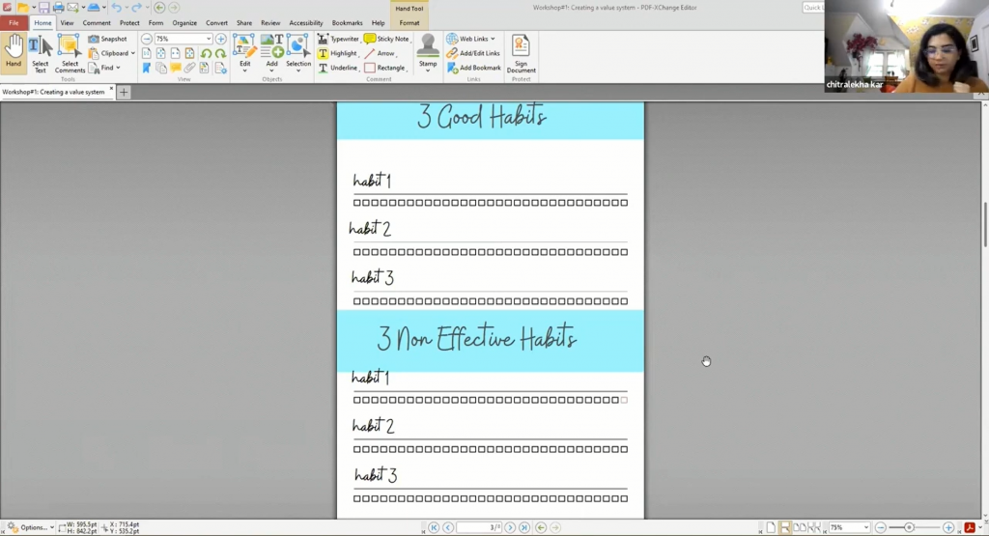989x536 pixels.
Task: Click the Snapshot tool
Action: pos(107,39)
